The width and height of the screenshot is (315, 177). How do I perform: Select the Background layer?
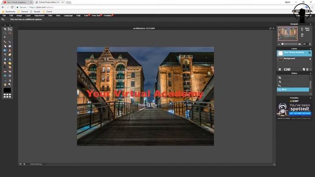(x=294, y=59)
